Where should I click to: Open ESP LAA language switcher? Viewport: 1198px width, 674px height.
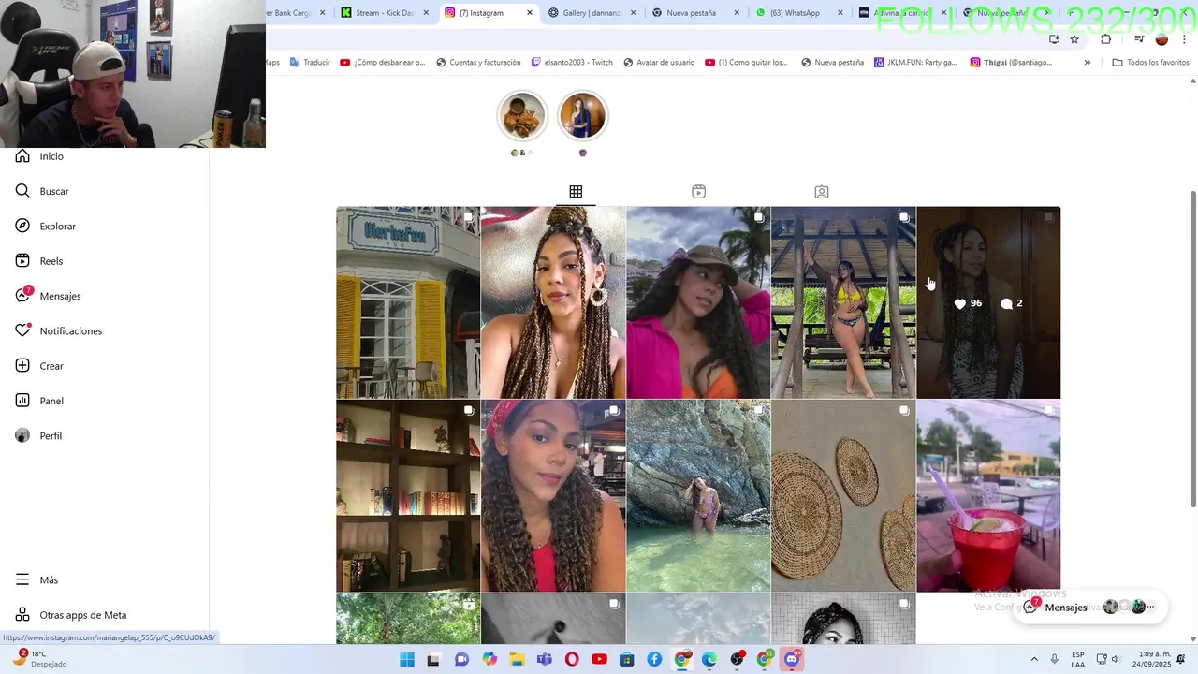click(x=1078, y=660)
